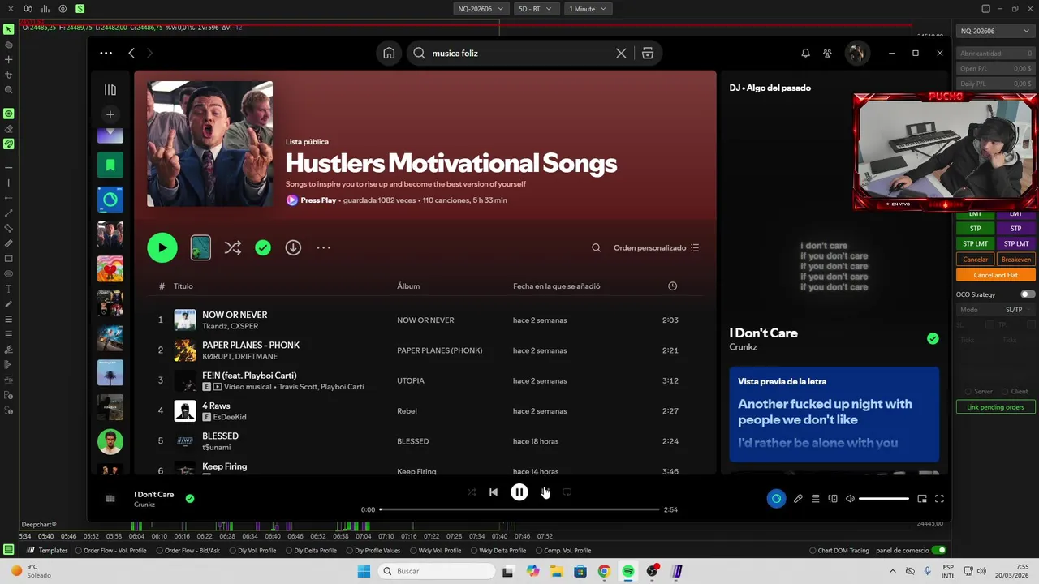Open the 'UTOPIA' album link
The width and height of the screenshot is (1039, 584).
click(411, 380)
